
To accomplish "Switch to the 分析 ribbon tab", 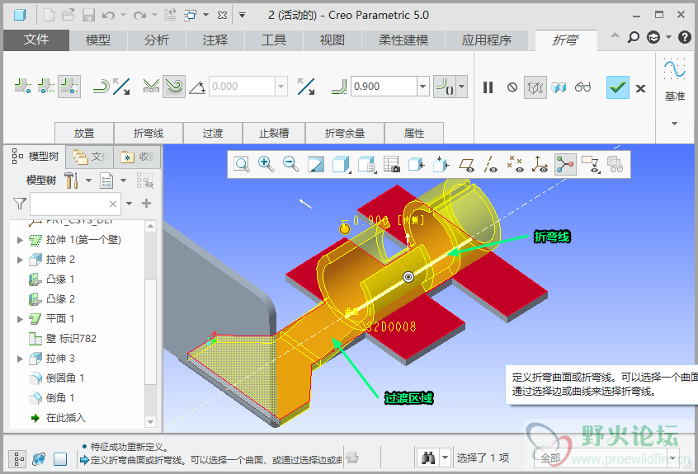I will click(157, 40).
